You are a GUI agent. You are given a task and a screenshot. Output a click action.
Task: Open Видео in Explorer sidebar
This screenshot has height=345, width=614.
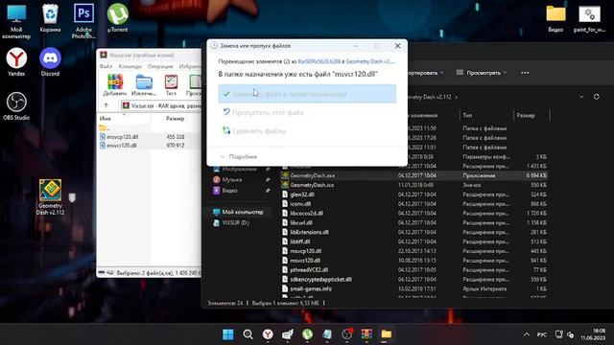(x=229, y=191)
